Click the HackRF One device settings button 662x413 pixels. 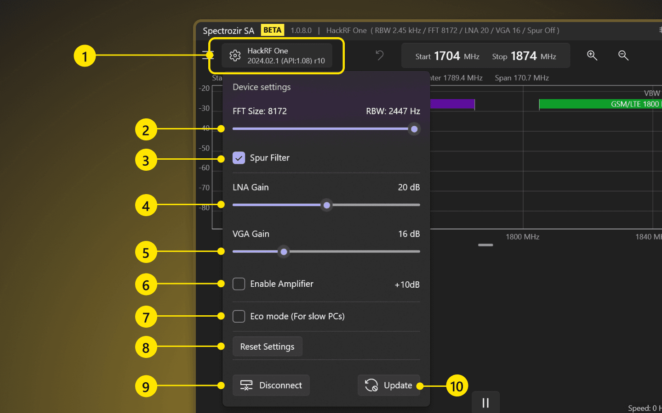[x=277, y=56]
